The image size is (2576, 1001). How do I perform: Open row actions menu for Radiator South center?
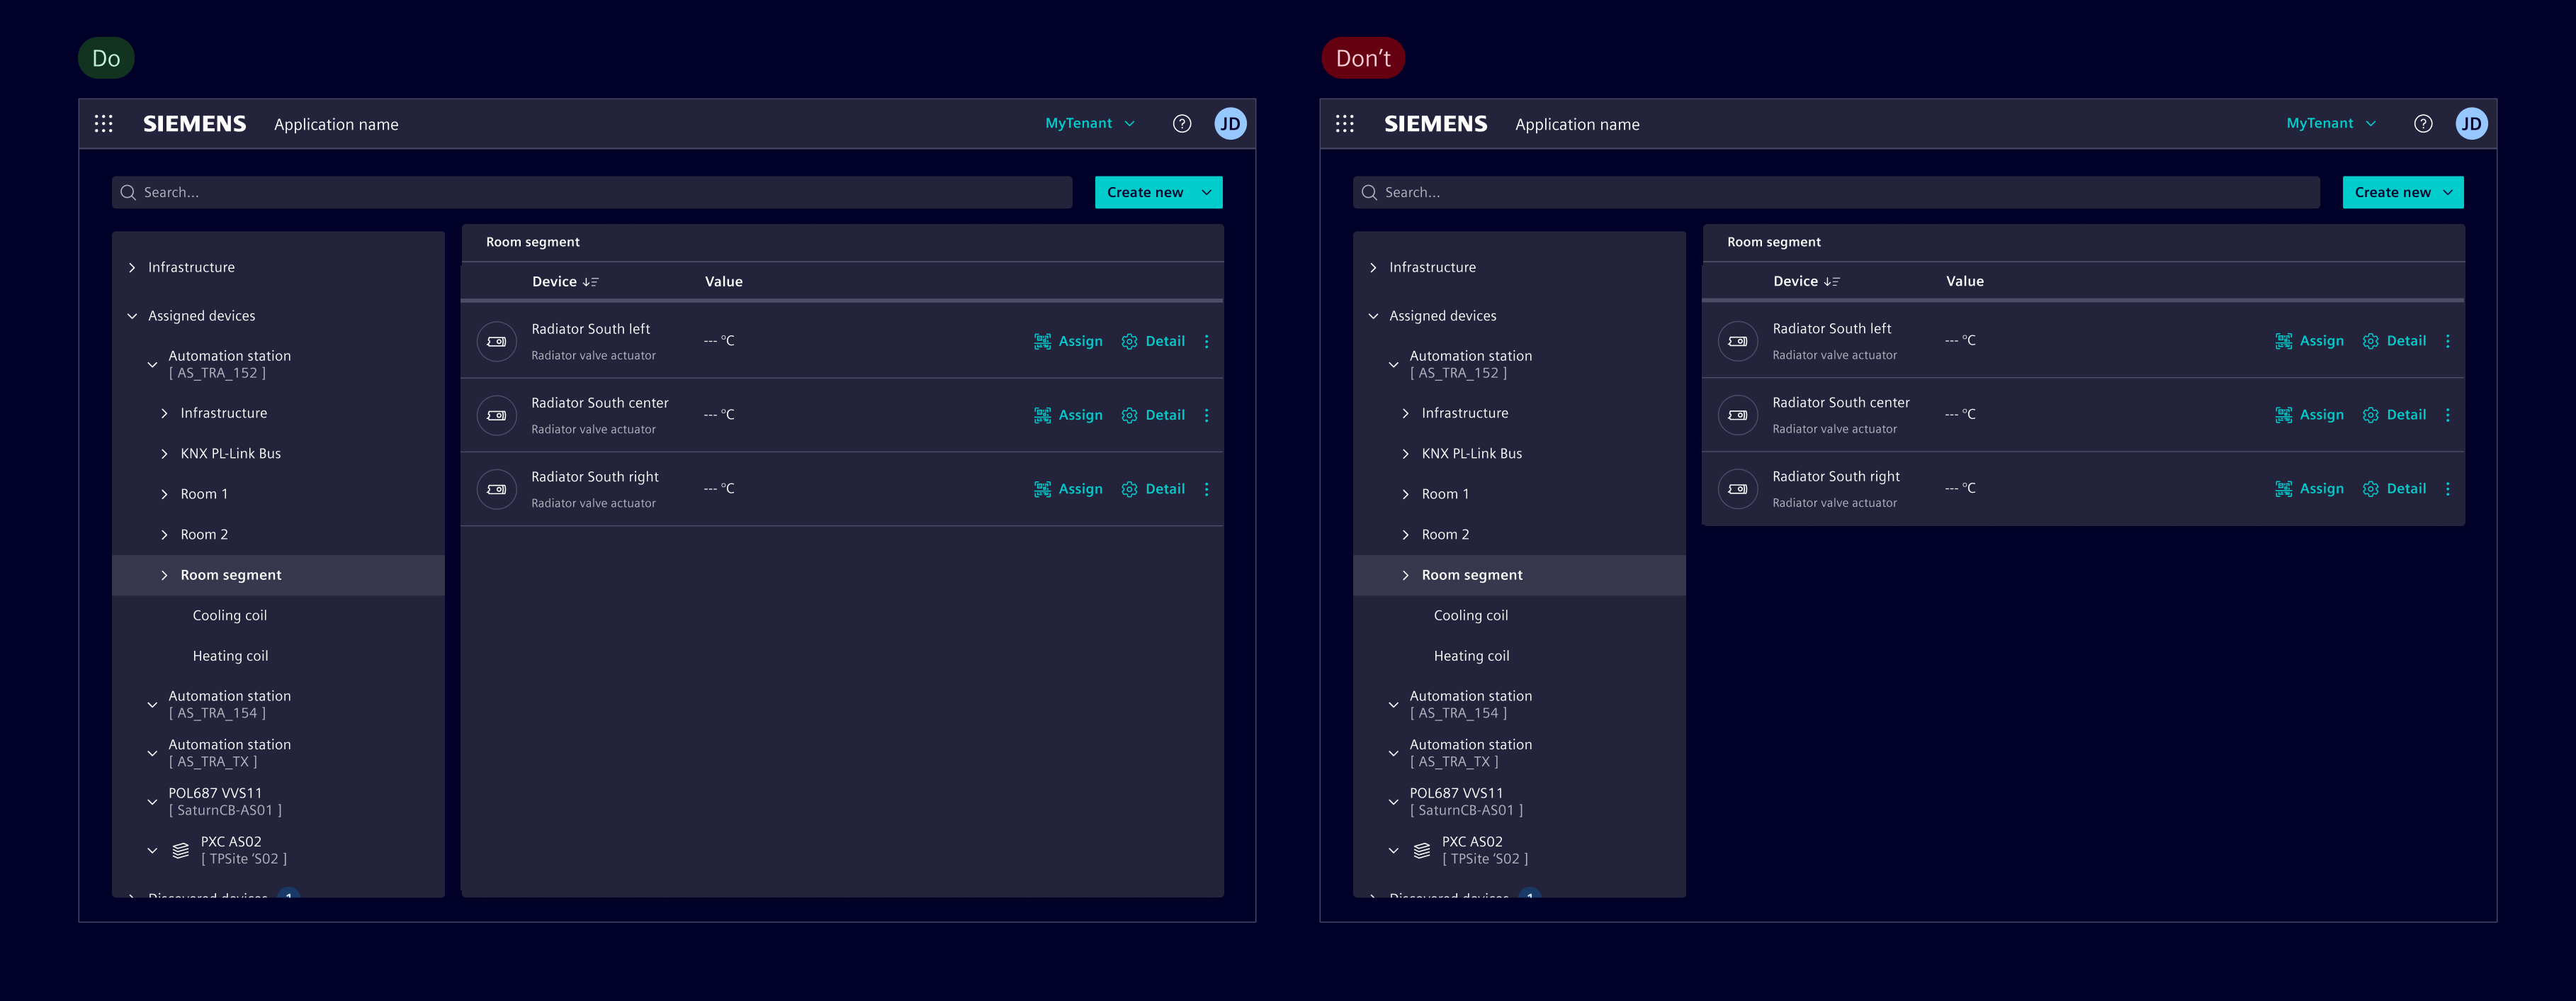pyautogui.click(x=1207, y=415)
